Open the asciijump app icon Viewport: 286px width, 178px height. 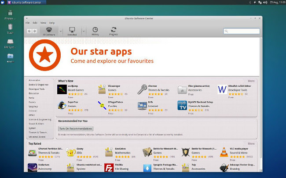click(62, 89)
